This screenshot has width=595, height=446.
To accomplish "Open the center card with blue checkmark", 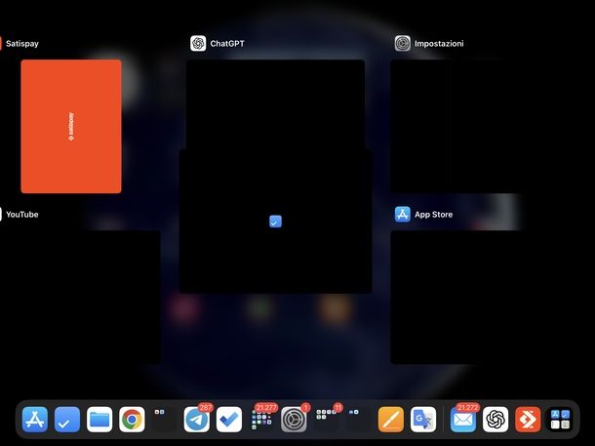I will (x=275, y=222).
